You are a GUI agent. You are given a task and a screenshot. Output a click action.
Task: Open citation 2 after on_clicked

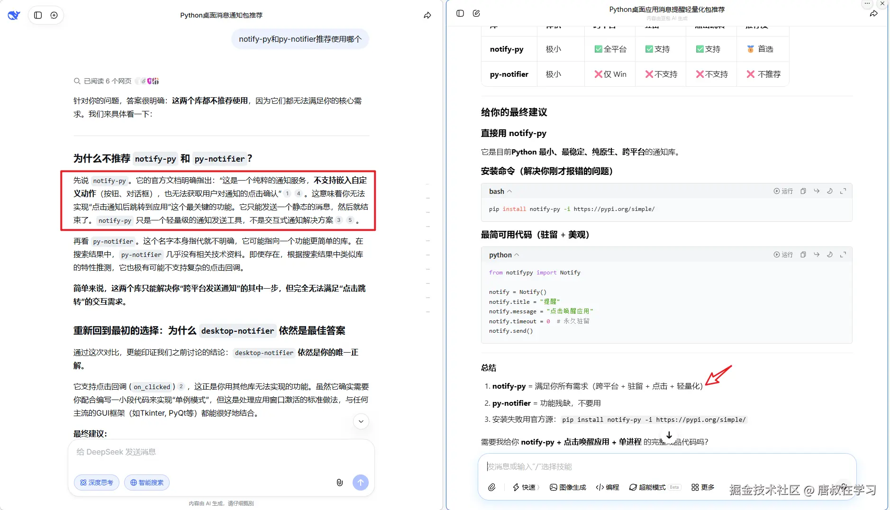pos(181,386)
